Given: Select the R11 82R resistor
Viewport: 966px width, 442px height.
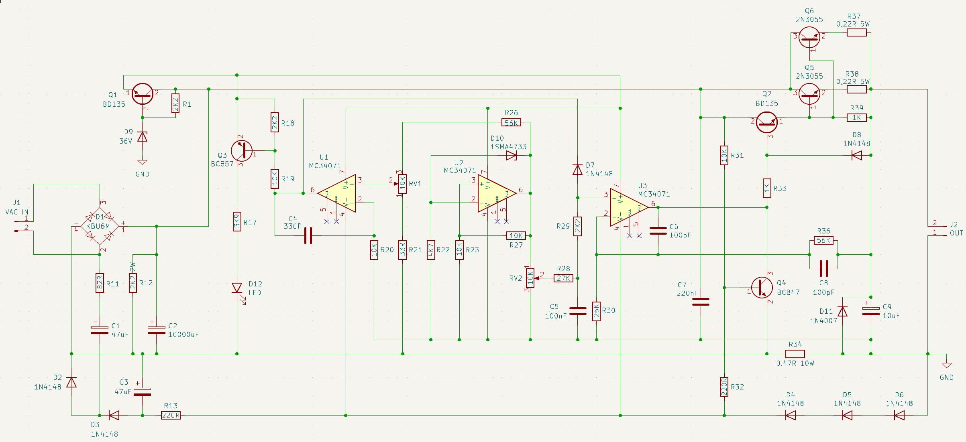Looking at the screenshot, I should 100,283.
